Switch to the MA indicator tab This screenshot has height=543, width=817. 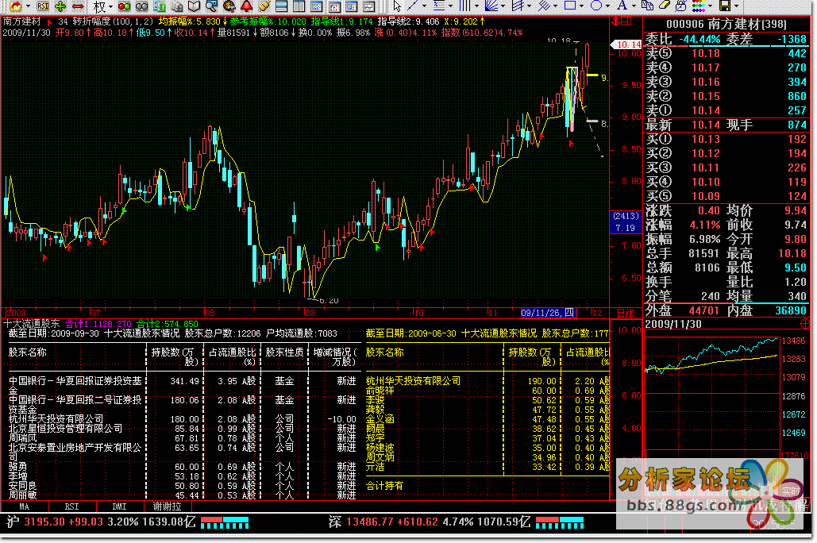(x=25, y=506)
